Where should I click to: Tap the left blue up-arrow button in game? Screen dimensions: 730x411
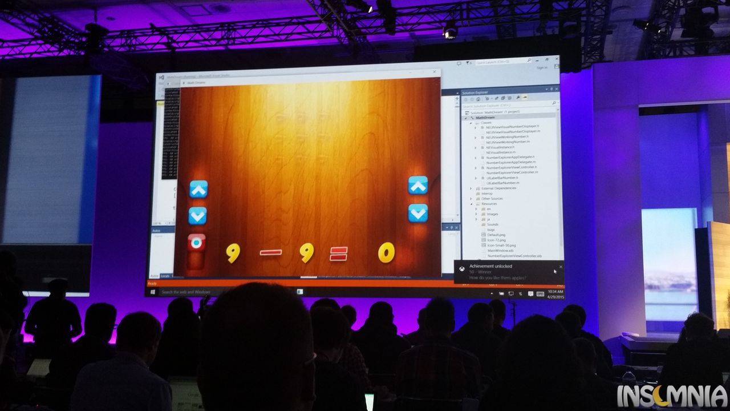pos(198,189)
